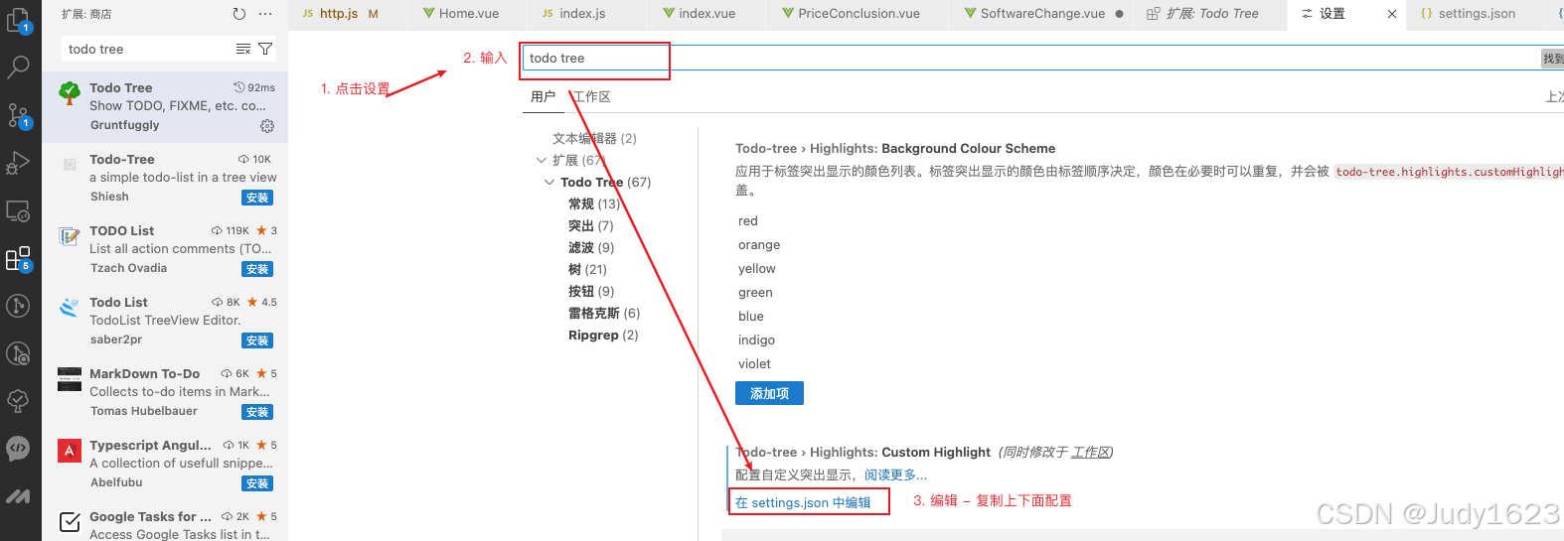Viewport: 1564px width, 541px height.
Task: Collapse the Todo Tree (67) settings group
Action: coord(549,182)
